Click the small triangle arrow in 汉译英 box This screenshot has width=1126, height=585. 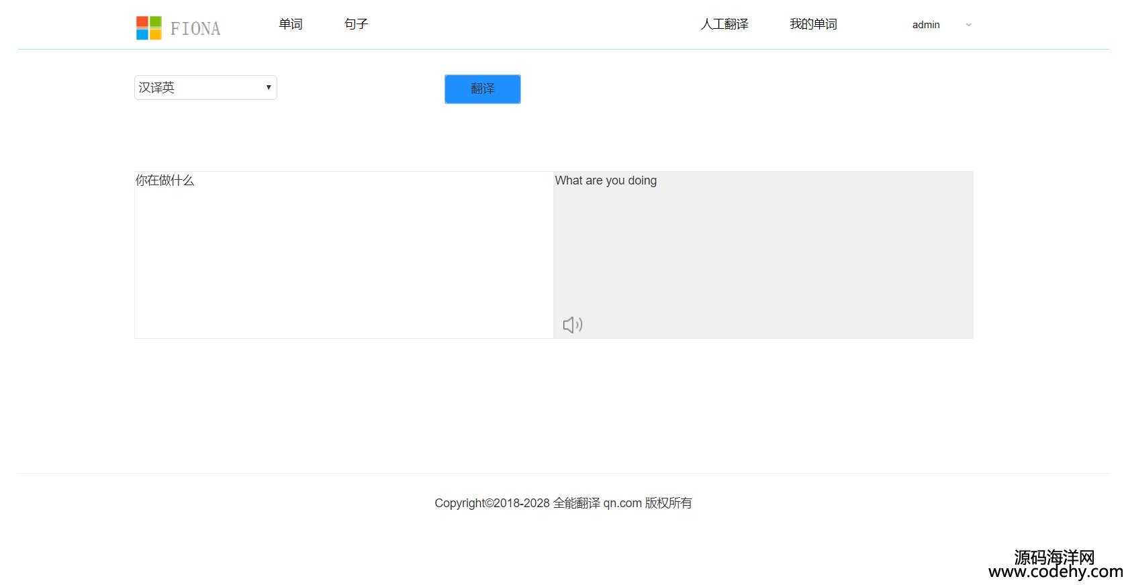269,88
